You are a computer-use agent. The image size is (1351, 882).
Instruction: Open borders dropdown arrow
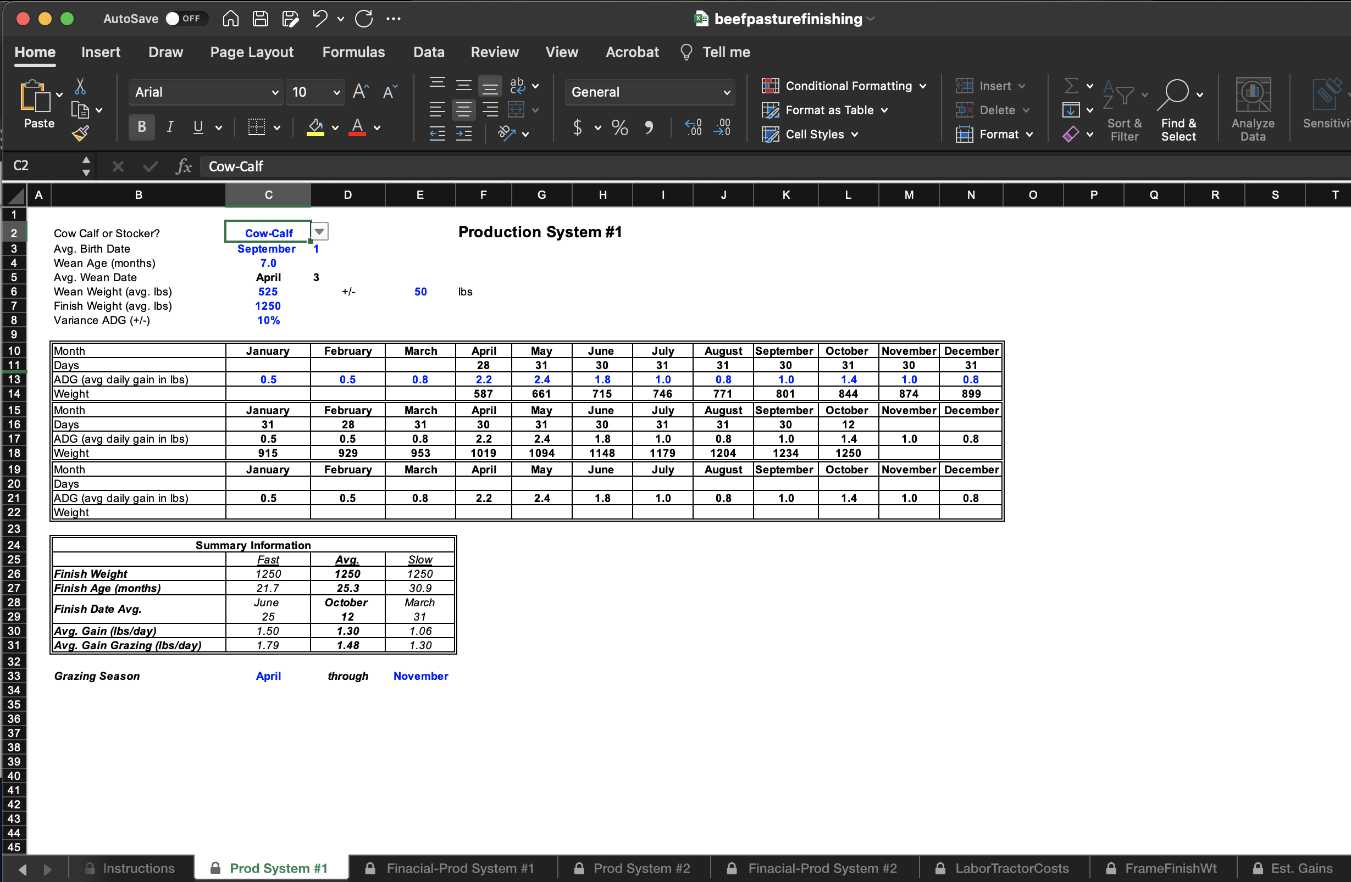(x=277, y=127)
